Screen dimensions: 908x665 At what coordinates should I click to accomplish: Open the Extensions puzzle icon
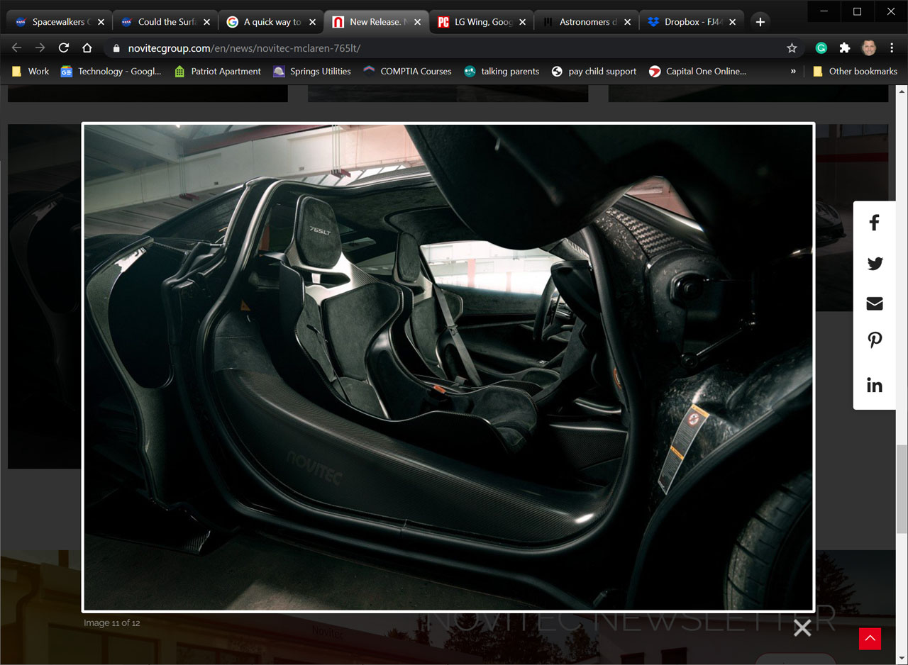point(844,47)
